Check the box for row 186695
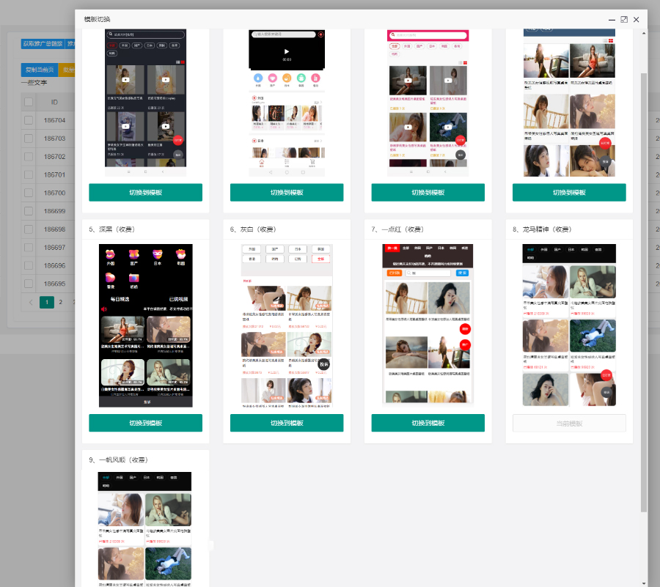 point(29,284)
